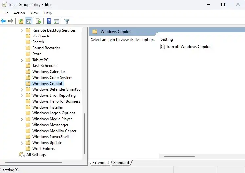245x173 pixels.
Task: Click the Store folder icon
Action: tap(28, 54)
